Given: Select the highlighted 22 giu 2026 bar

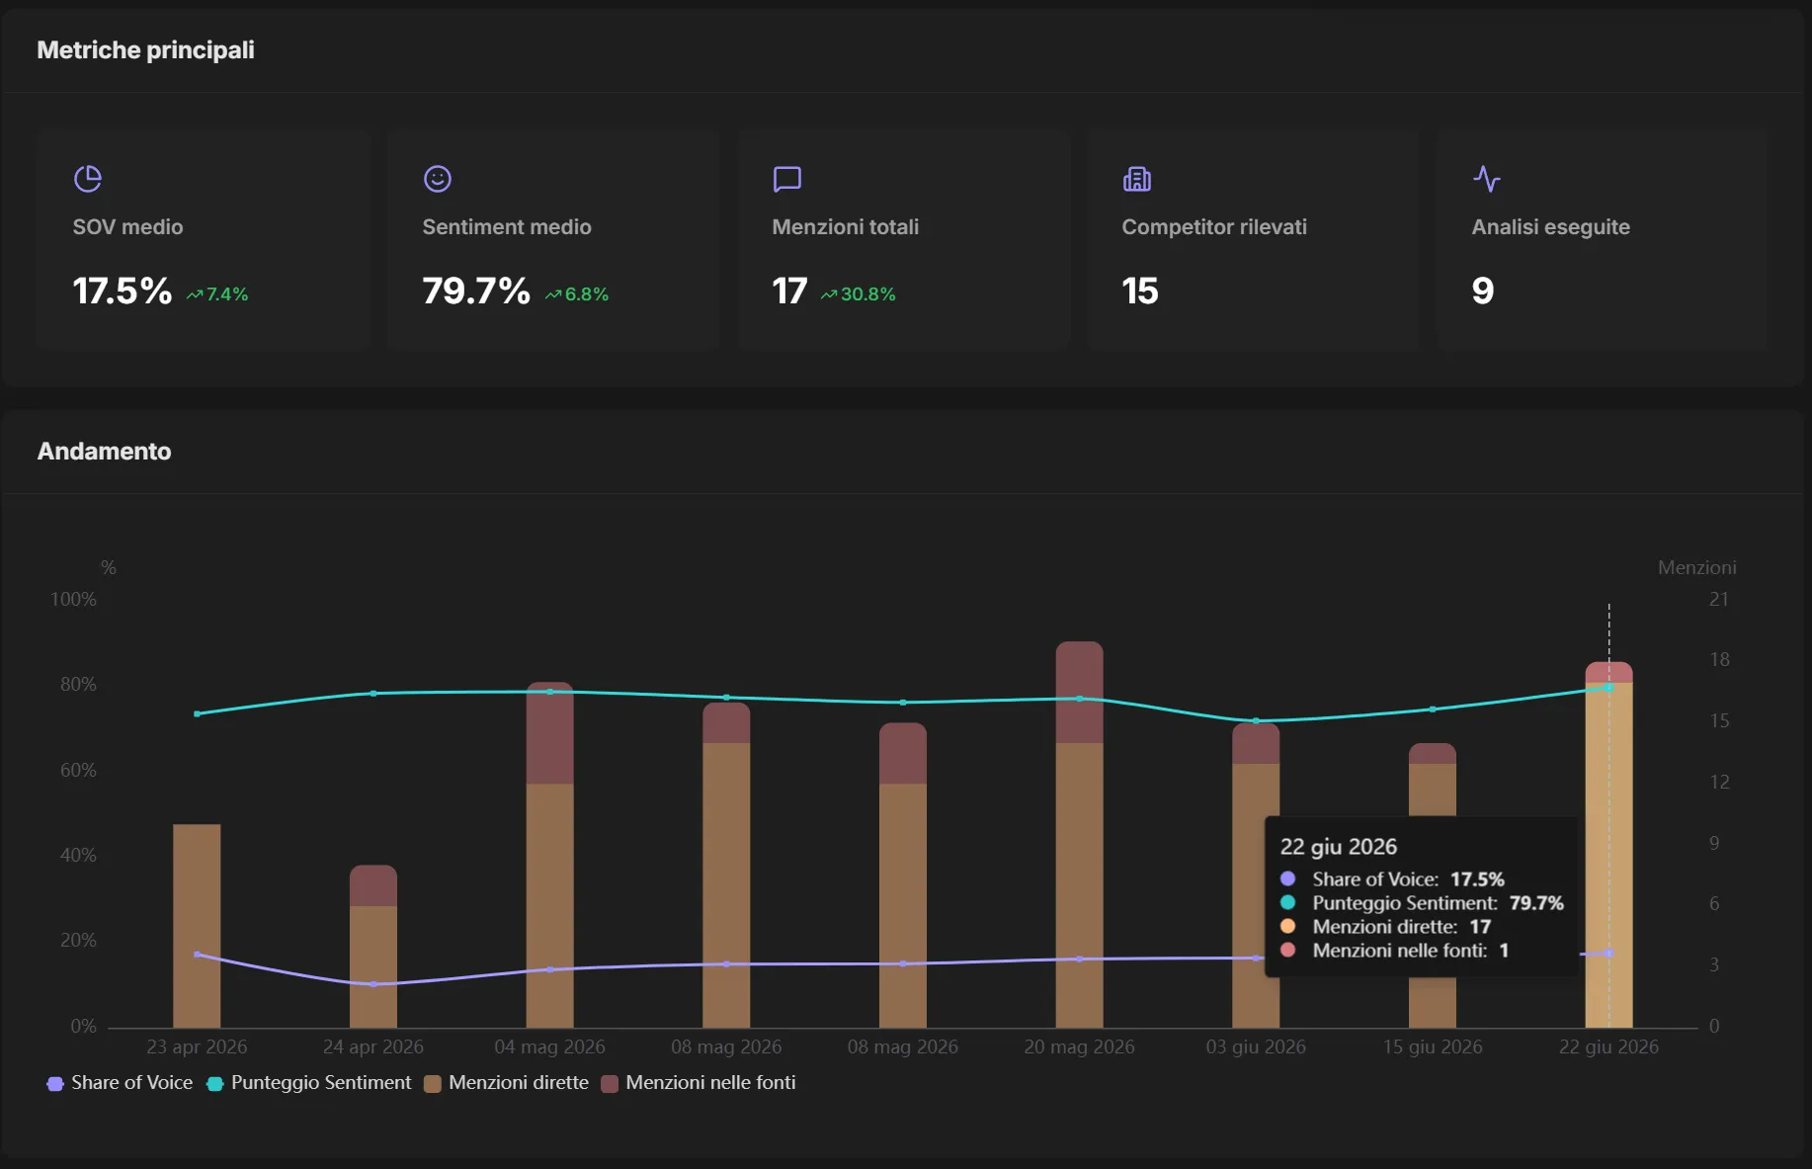Looking at the screenshot, I should pos(1608,845).
